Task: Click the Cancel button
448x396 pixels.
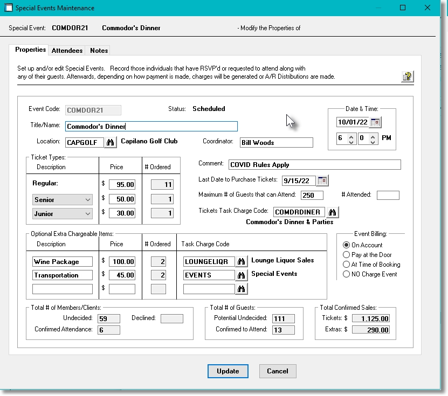Action: pos(278,371)
